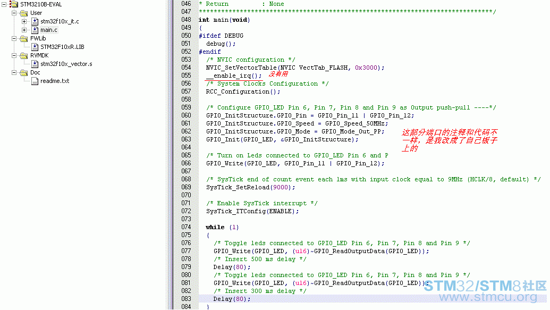Click 'int main(void)' code line

[x=224, y=20]
